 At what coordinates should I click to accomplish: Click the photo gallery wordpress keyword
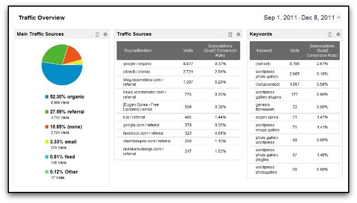tap(267, 140)
